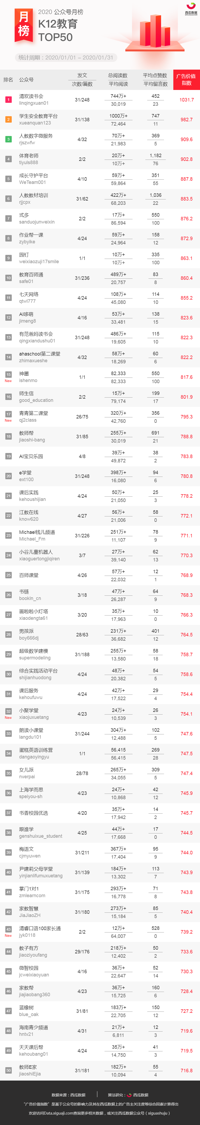The width and height of the screenshot is (200, 1125).
Task: Click the 蛋糕英语训练营 account name
Action: click(x=36, y=750)
